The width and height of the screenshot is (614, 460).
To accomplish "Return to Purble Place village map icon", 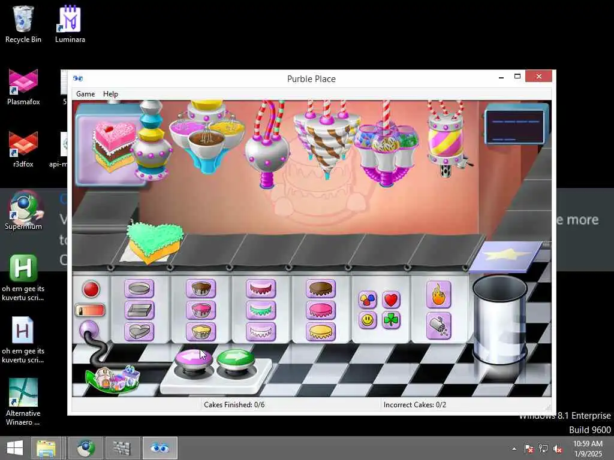I will (x=113, y=379).
